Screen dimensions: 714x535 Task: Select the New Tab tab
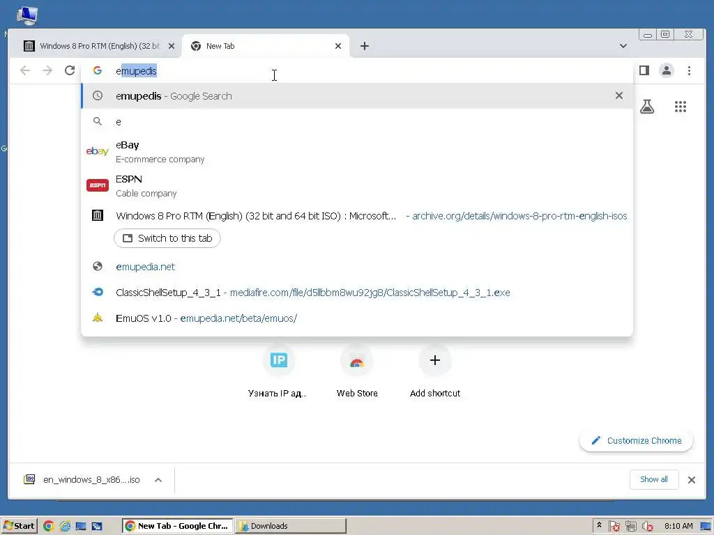(x=266, y=46)
